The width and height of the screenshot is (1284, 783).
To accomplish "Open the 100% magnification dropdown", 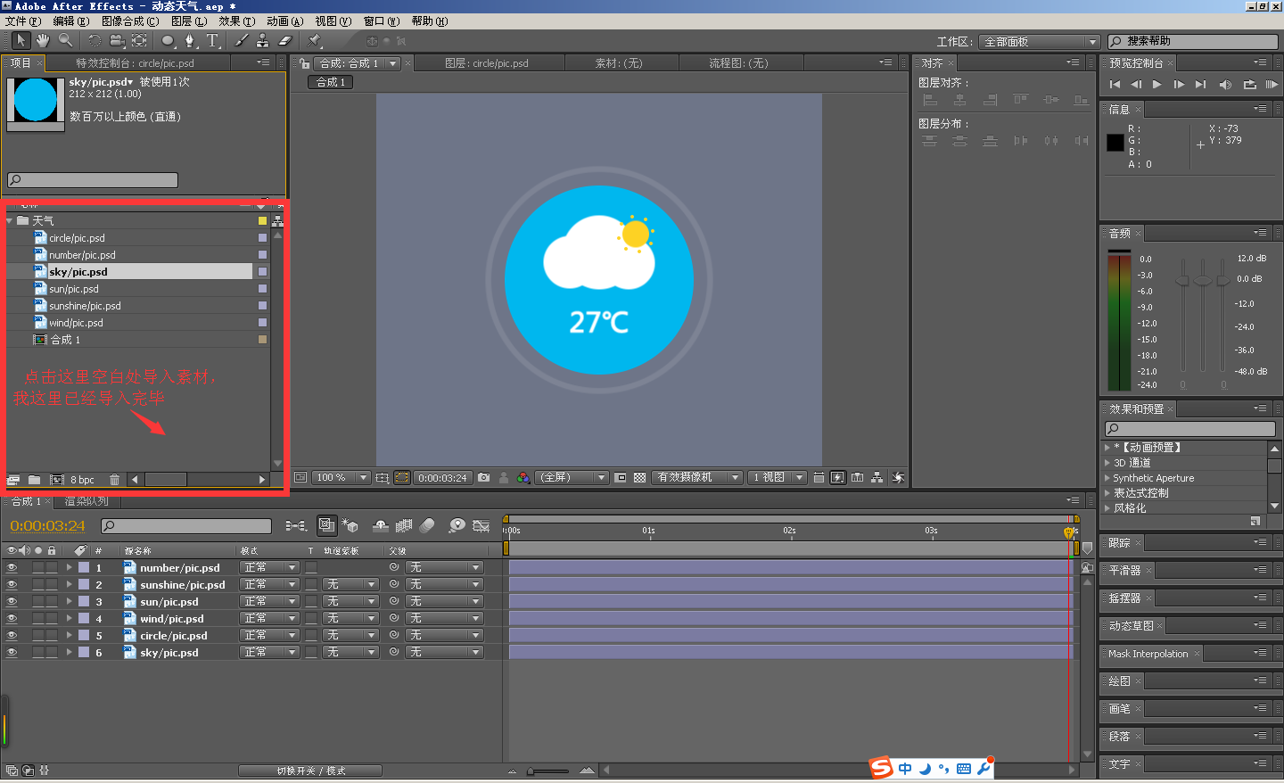I will [x=342, y=478].
